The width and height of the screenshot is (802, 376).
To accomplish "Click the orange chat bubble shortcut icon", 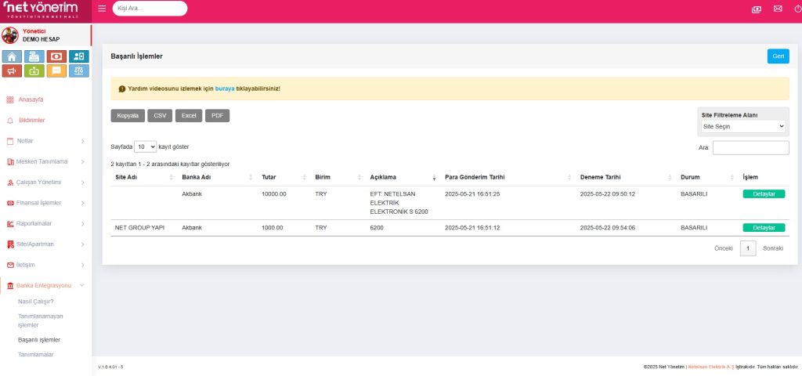I will point(56,70).
